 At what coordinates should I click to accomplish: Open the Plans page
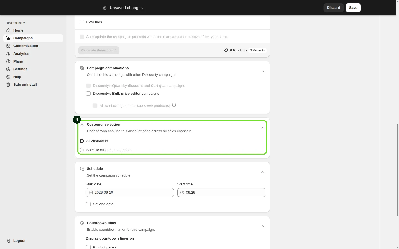[x=33, y=61]
